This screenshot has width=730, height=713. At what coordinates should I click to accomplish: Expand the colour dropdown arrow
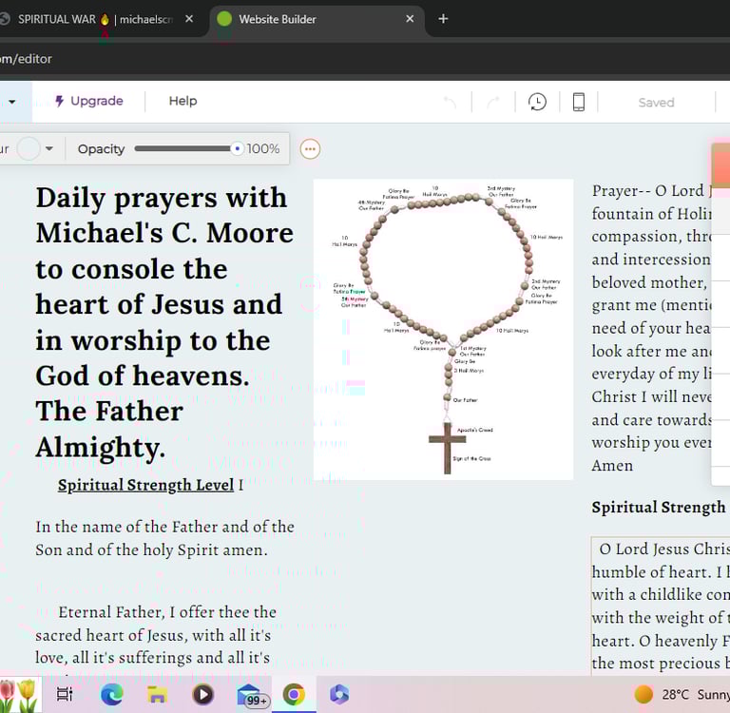49,149
